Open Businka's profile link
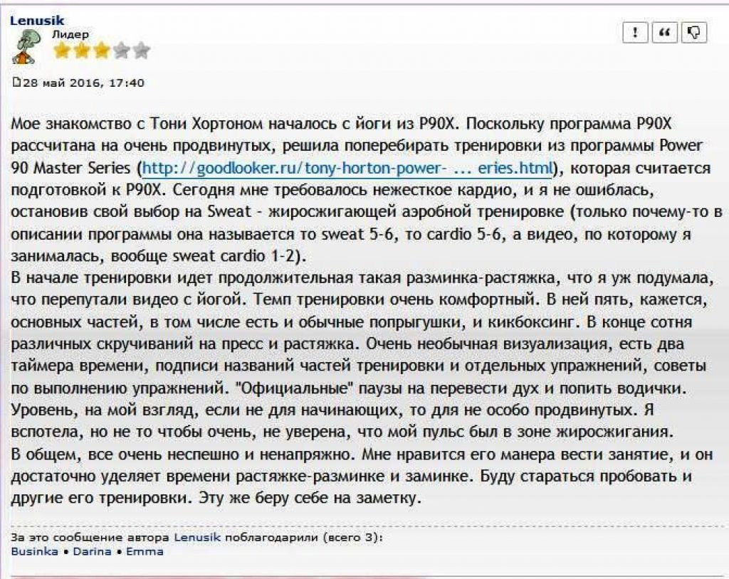 point(34,551)
